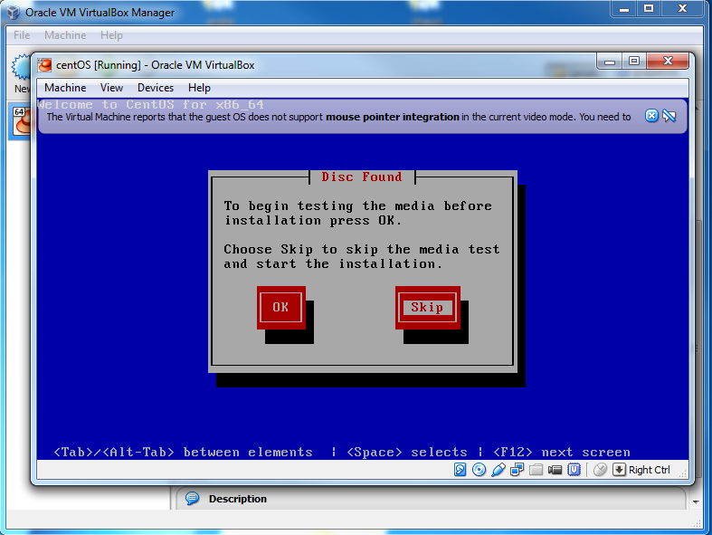Screen dimensions: 712x535
Task: Click the mouse pointer integration notification text
Action: 338,117
